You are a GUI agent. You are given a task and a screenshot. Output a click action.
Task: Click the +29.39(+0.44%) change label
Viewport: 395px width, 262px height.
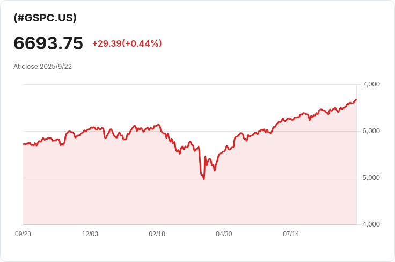pos(127,43)
